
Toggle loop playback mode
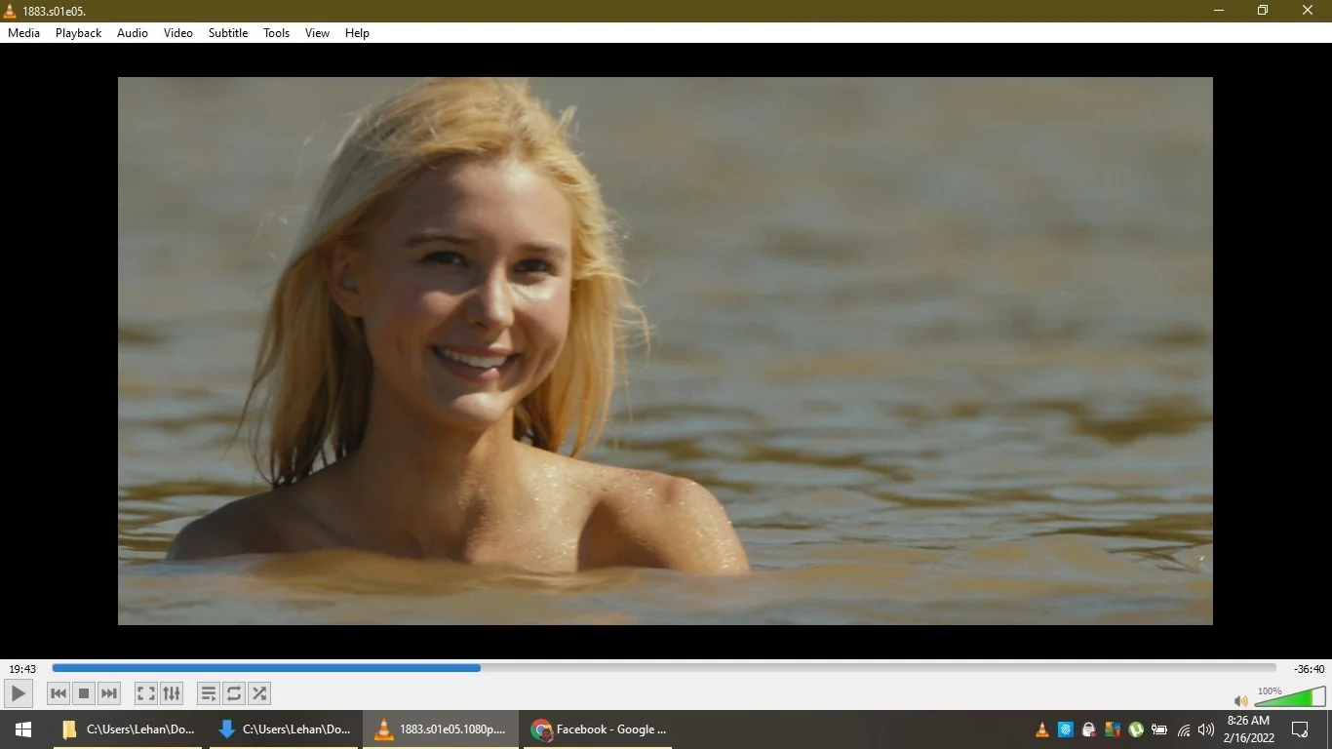234,693
